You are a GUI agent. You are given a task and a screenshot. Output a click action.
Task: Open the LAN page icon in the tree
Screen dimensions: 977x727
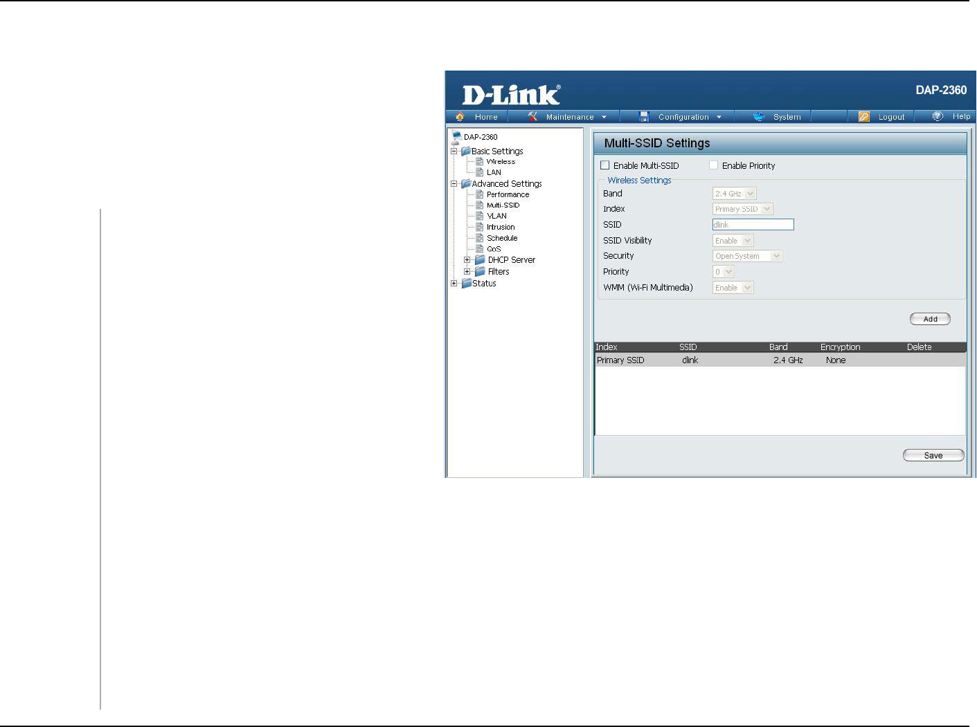pos(480,172)
